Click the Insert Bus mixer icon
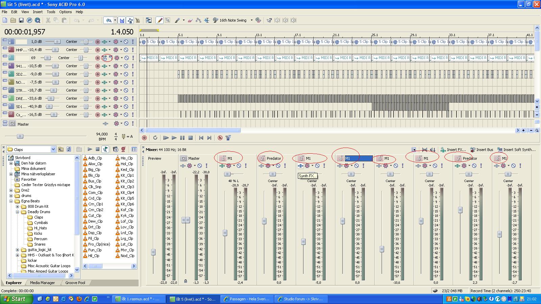The width and height of the screenshot is (541, 304). [x=481, y=150]
